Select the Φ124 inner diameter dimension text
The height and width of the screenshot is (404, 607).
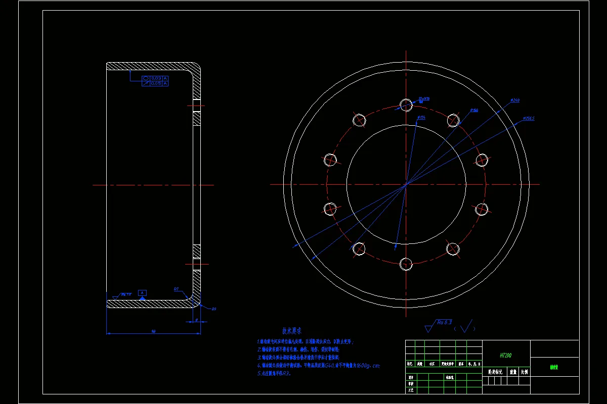click(x=421, y=118)
